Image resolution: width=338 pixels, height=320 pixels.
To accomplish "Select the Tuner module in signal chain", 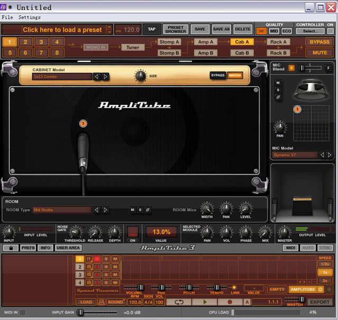I will (x=133, y=47).
